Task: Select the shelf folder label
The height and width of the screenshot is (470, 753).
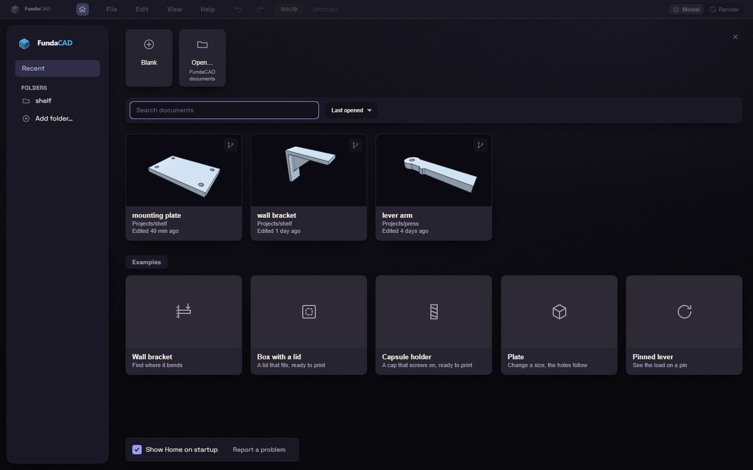Action: tap(43, 101)
